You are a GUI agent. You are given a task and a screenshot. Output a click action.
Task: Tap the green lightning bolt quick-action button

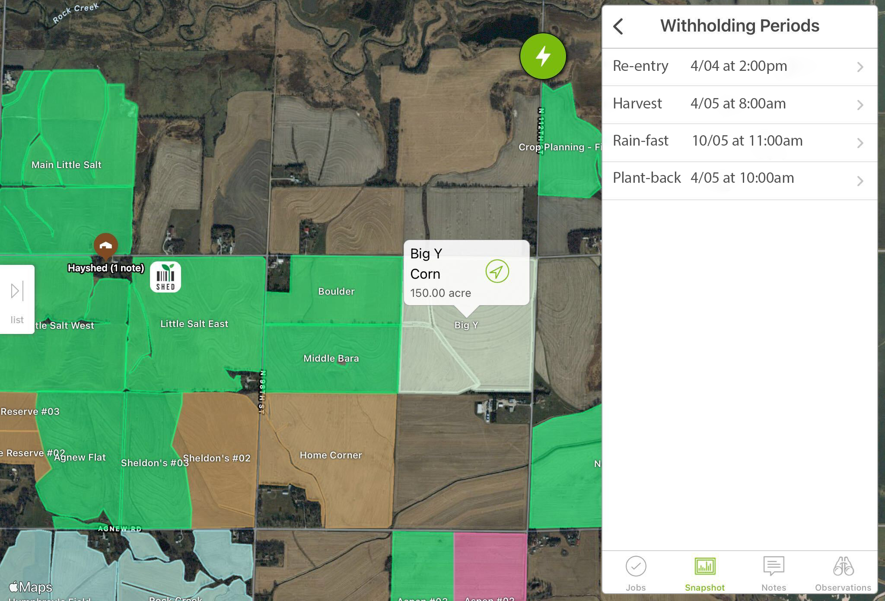543,56
